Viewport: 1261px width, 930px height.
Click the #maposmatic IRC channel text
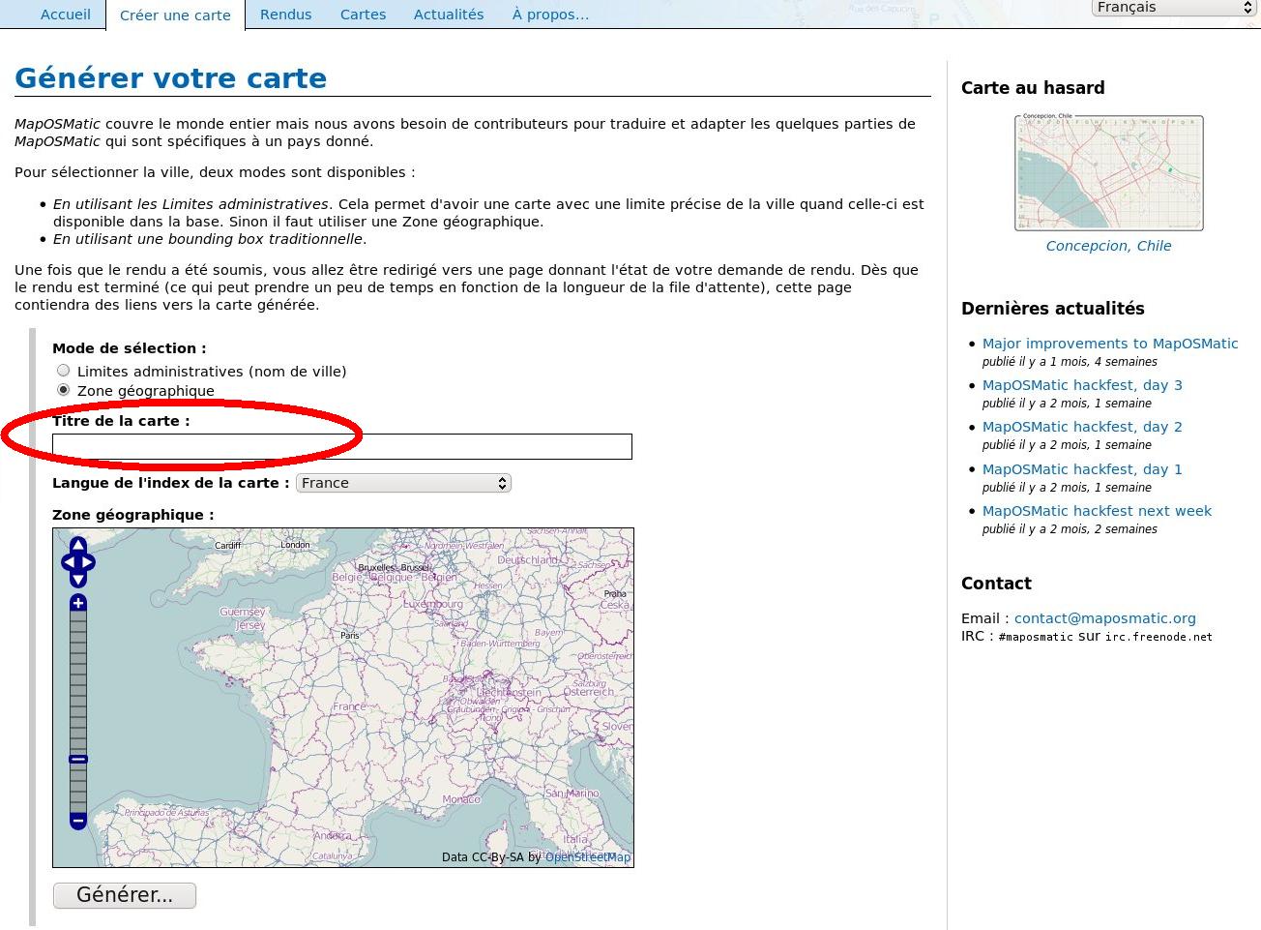[x=1036, y=638]
